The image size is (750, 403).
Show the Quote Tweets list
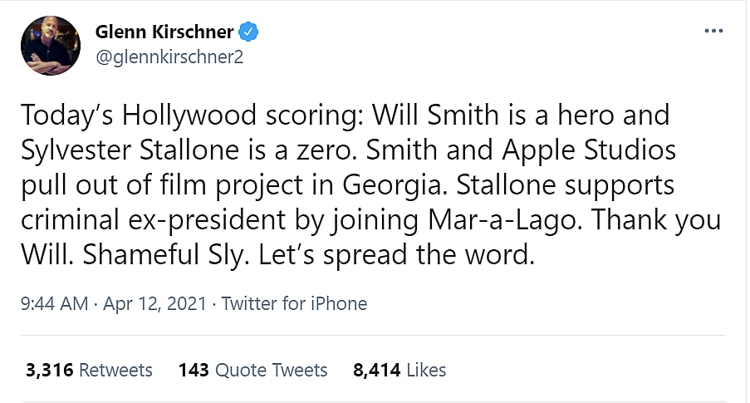(271, 370)
